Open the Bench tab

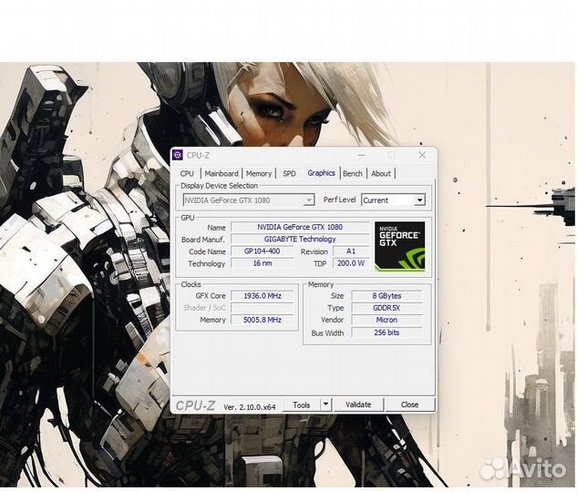tap(353, 173)
